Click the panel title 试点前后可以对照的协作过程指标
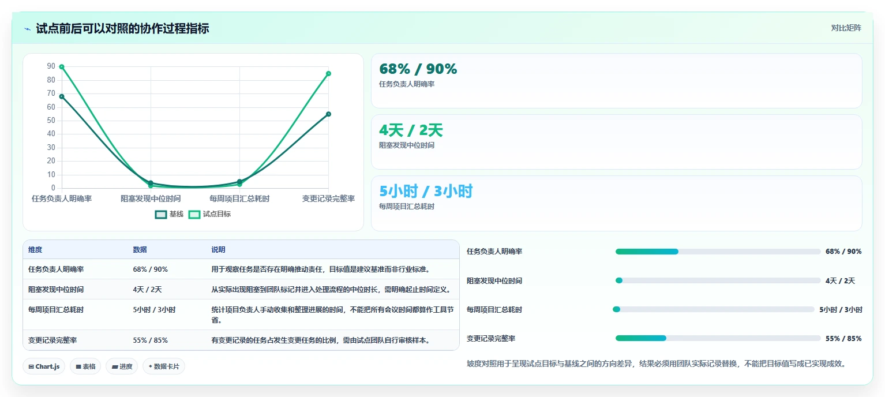 click(122, 28)
